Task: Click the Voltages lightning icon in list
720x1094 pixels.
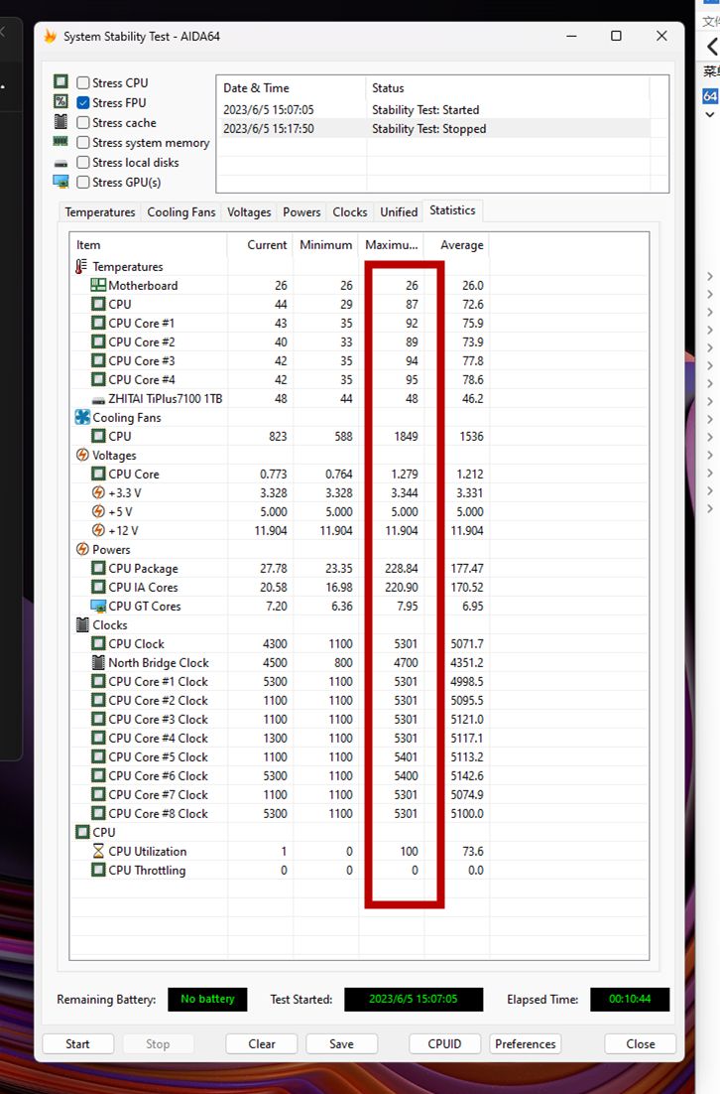Action: (x=82, y=456)
